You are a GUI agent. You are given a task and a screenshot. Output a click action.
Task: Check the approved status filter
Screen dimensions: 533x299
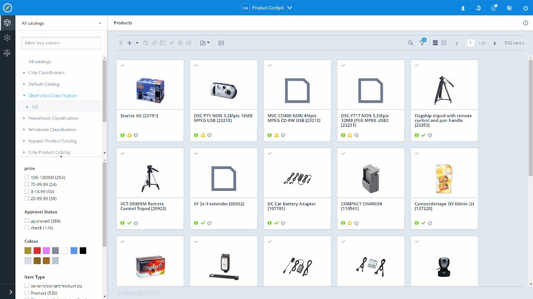(x=26, y=221)
